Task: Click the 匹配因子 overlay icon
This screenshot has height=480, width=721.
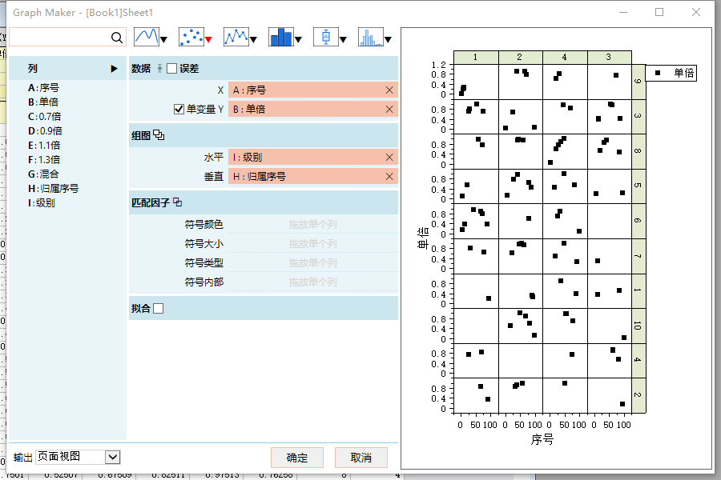Action: click(178, 202)
